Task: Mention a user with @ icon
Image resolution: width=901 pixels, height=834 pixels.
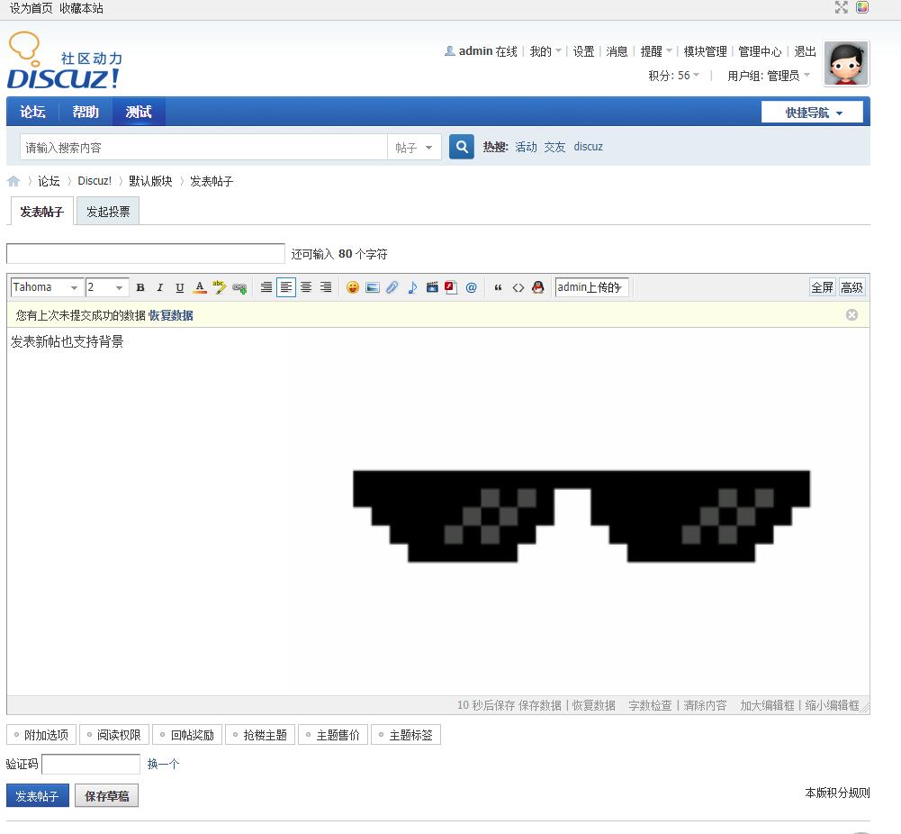Action: click(x=471, y=287)
